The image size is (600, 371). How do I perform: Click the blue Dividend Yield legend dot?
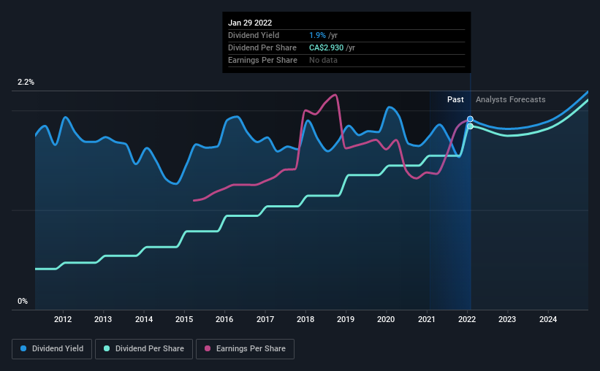click(x=23, y=348)
